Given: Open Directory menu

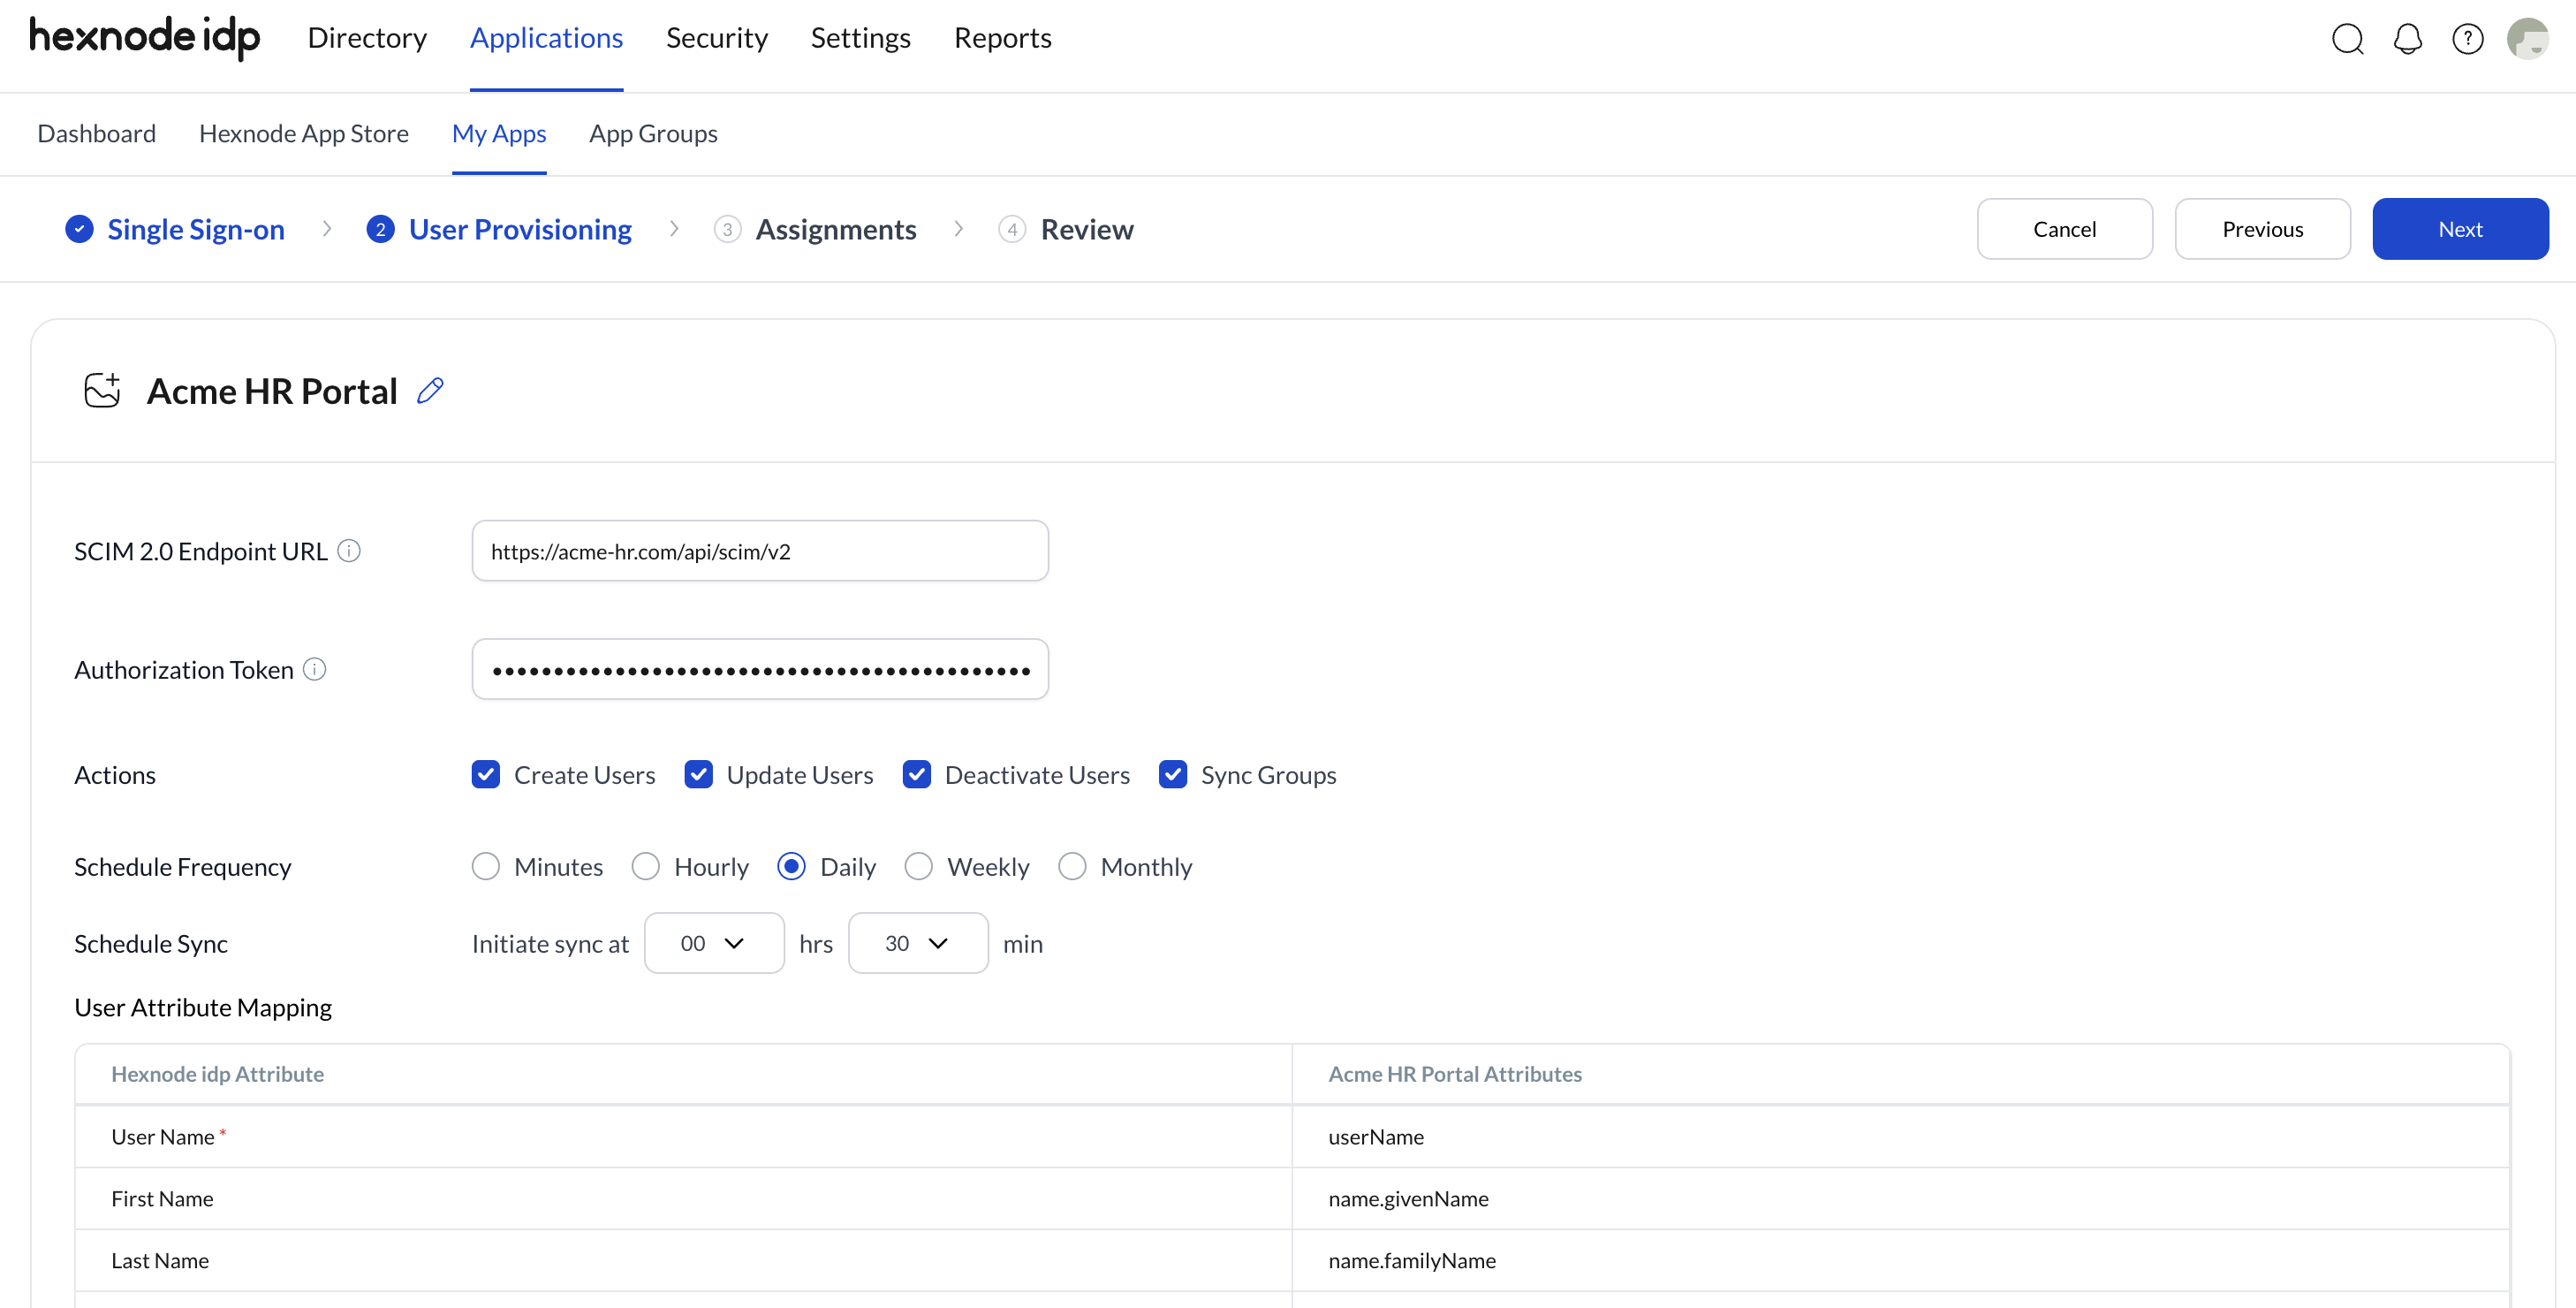Looking at the screenshot, I should pyautogui.click(x=367, y=38).
